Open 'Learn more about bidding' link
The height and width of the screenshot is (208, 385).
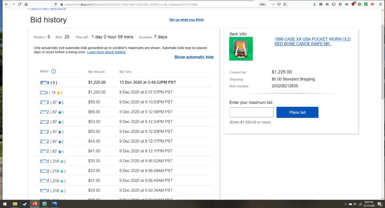tap(107, 52)
